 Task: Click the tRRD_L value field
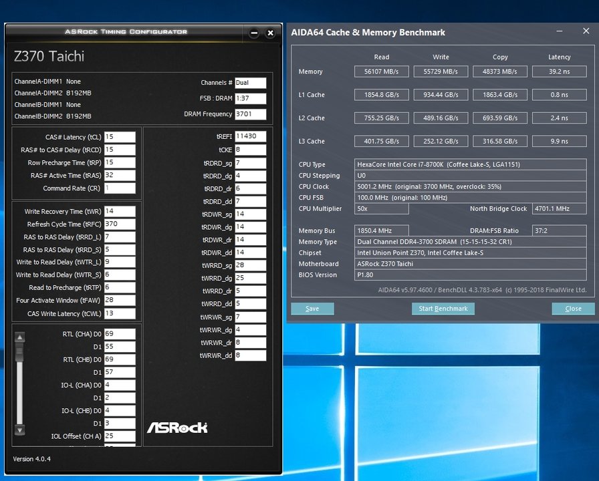[x=120, y=236]
